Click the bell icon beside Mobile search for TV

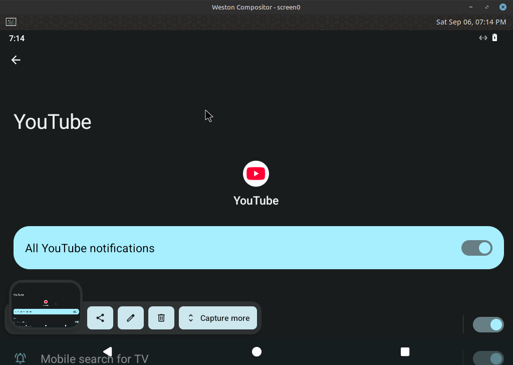21,358
